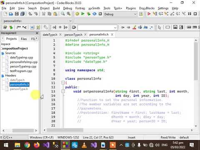Click the Build and run icon

click(89, 14)
